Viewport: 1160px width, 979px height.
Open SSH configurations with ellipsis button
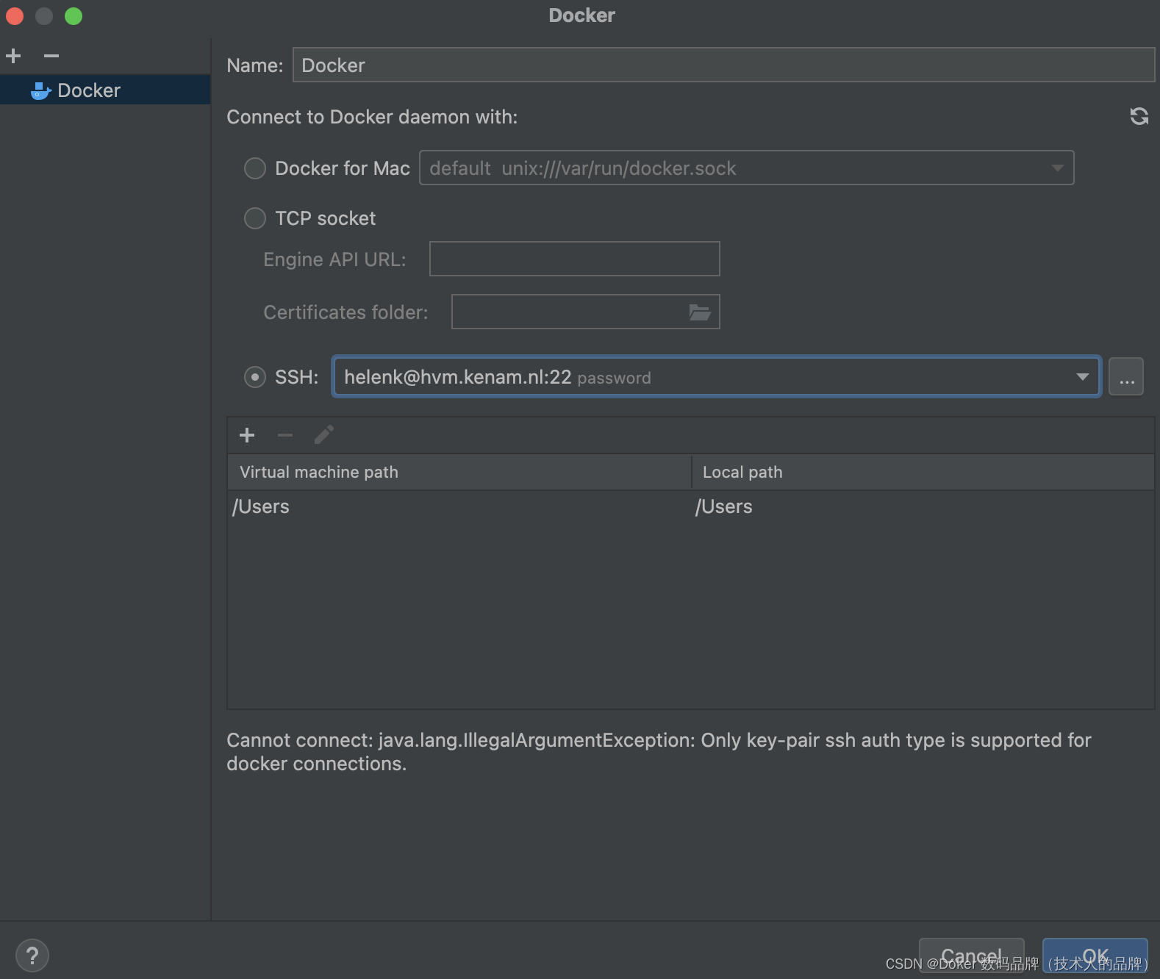click(1126, 376)
